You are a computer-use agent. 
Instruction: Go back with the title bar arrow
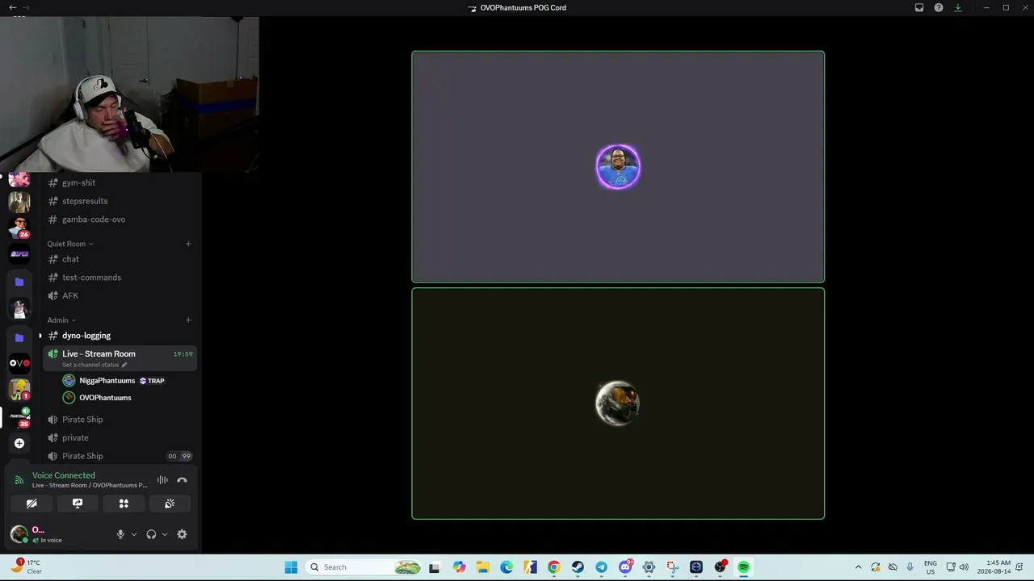coord(12,7)
